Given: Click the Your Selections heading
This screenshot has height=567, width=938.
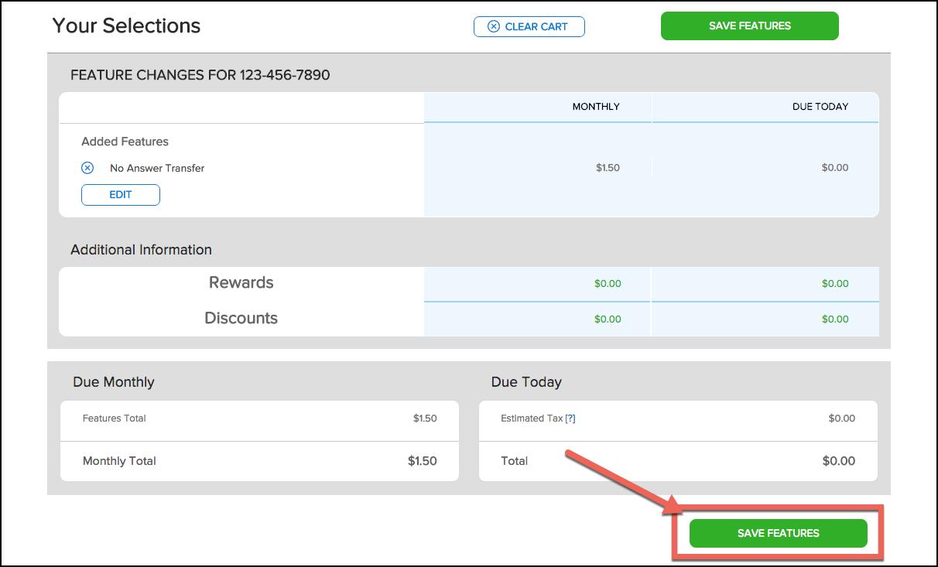Looking at the screenshot, I should tap(126, 26).
